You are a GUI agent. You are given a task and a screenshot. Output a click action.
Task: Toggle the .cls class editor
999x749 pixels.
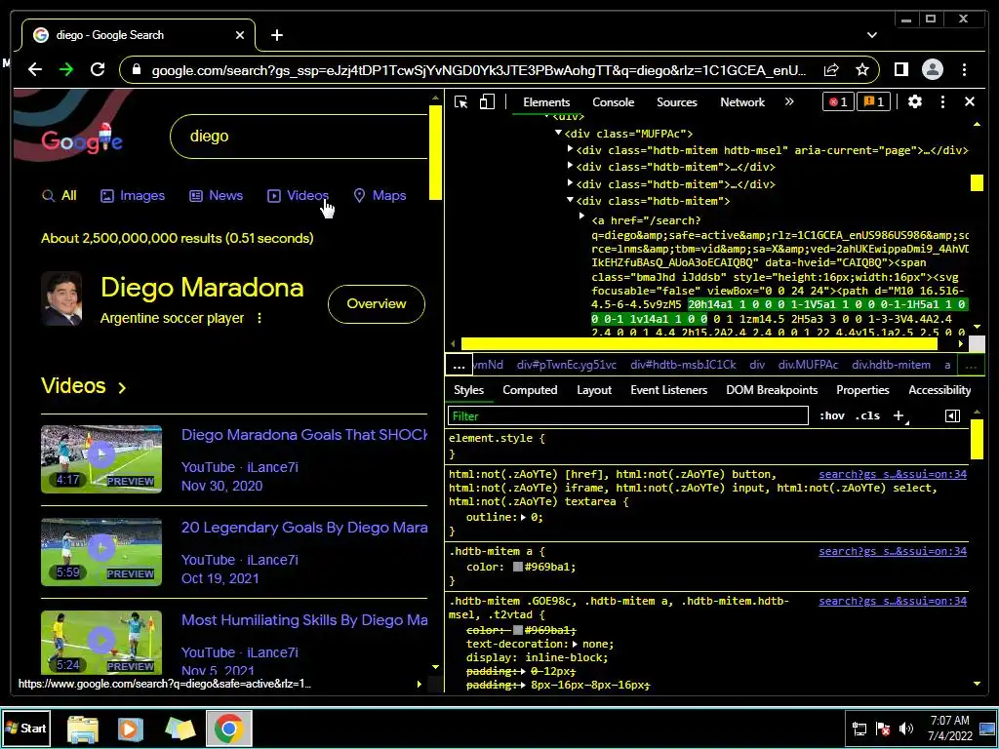click(x=867, y=415)
